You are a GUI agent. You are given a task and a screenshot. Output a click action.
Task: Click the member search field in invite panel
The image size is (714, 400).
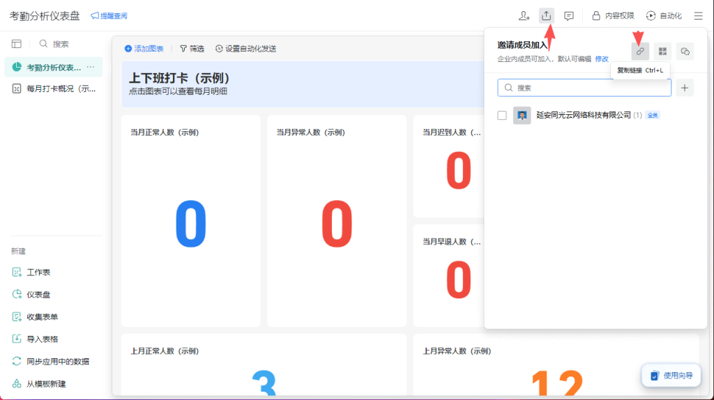[x=584, y=88]
